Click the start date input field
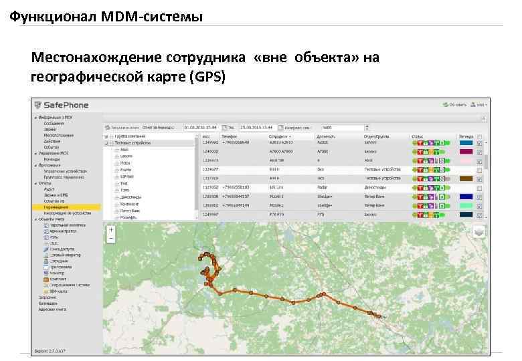 (201, 128)
